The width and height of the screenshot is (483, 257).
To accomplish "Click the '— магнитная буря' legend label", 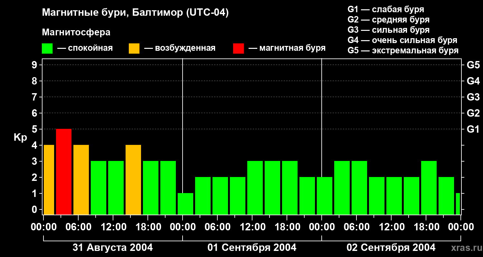I will click(287, 48).
